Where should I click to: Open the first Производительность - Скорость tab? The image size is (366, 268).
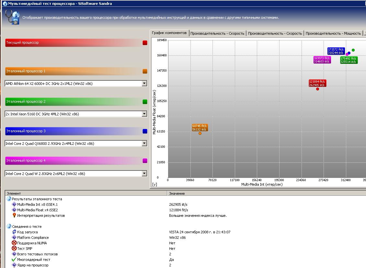217,33
